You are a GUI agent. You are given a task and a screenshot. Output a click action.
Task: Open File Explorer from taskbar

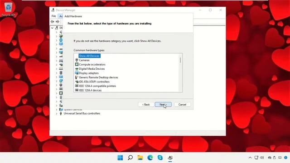[x=140, y=158]
